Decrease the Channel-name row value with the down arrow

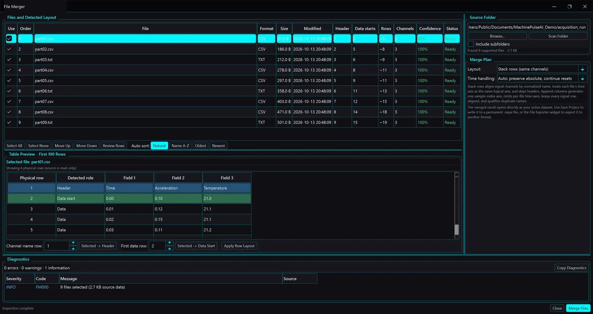click(x=73, y=248)
